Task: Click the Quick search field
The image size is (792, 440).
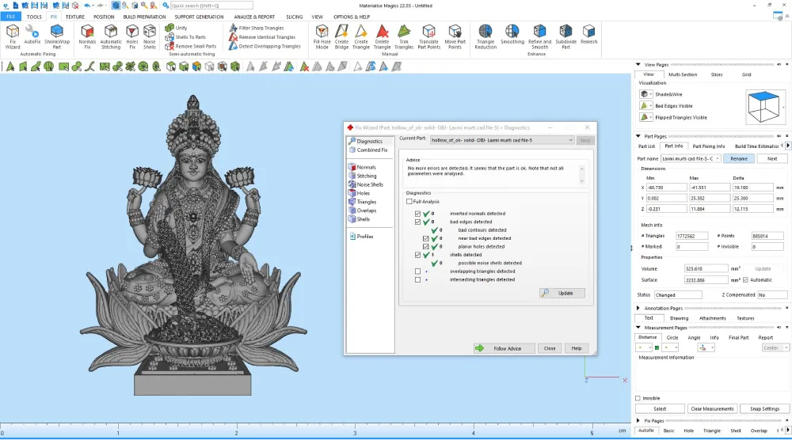Action: (211, 6)
